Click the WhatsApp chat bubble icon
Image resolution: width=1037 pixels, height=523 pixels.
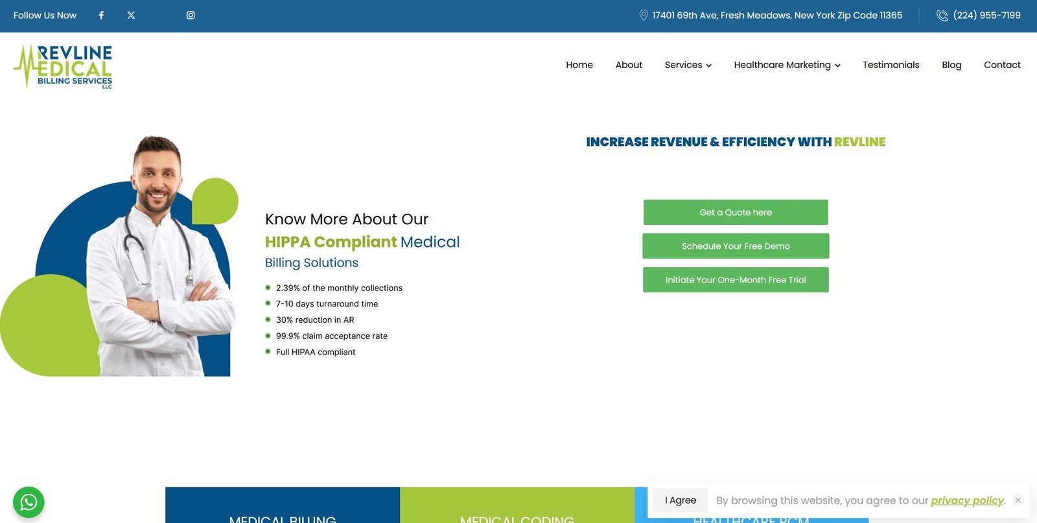[x=29, y=502]
